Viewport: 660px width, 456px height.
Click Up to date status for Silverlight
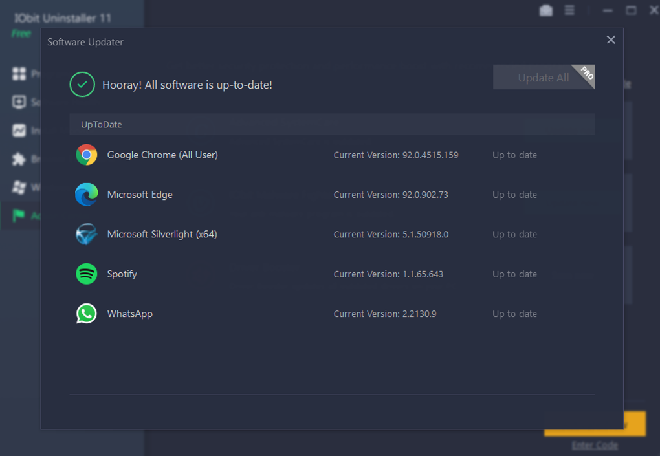(x=514, y=234)
